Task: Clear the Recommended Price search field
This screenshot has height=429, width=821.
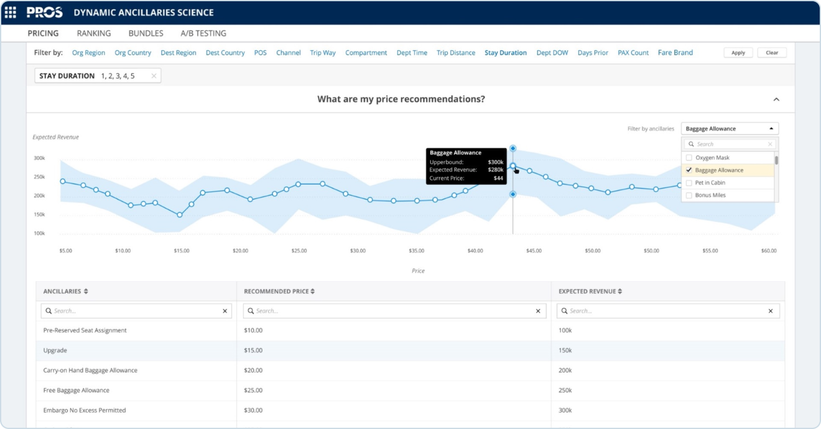Action: pyautogui.click(x=539, y=311)
